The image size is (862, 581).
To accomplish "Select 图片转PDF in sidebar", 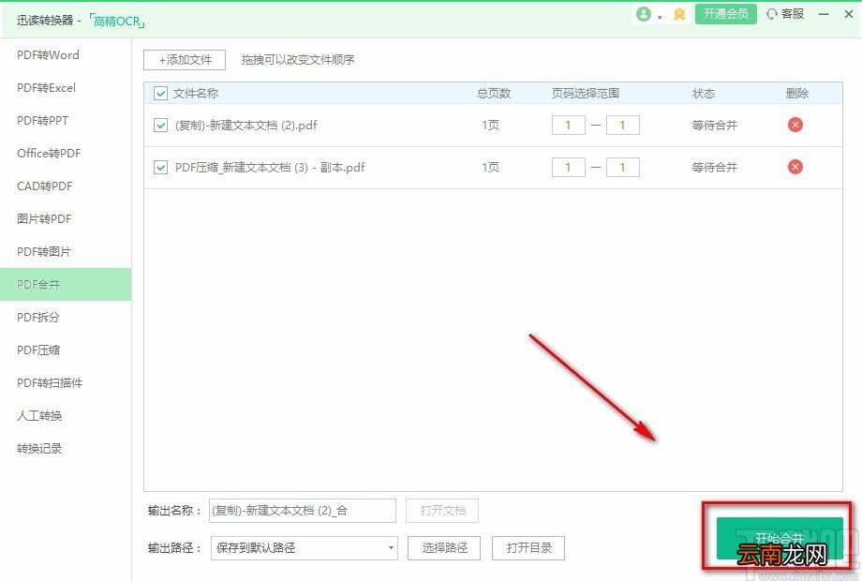I will click(x=66, y=218).
